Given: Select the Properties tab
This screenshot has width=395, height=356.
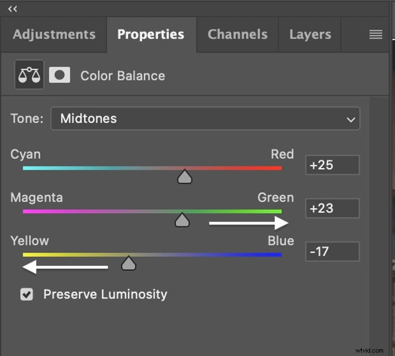Looking at the screenshot, I should tap(151, 34).
